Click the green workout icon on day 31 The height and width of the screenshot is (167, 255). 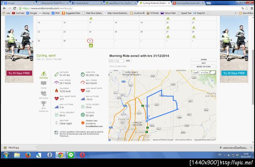click(x=91, y=46)
